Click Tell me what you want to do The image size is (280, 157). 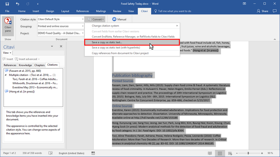pyautogui.click(x=173, y=11)
